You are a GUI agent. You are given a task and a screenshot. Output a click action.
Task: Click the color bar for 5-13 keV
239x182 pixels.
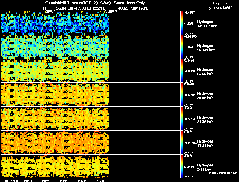(182, 166)
